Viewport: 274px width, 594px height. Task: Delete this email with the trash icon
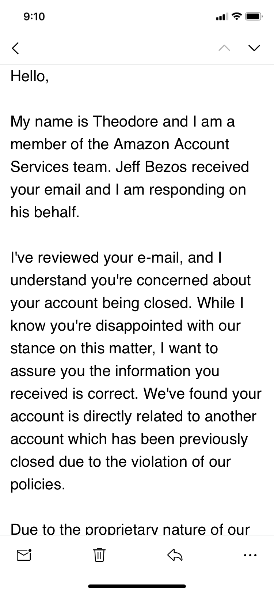[99, 555]
